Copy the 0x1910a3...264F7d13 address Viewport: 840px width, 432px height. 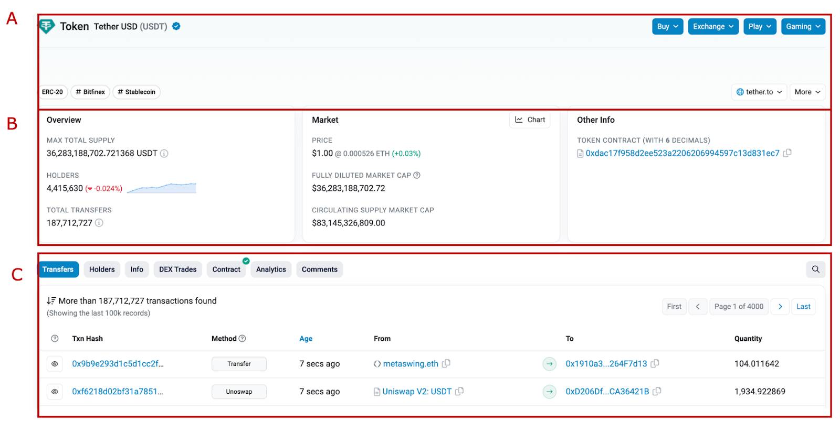655,363
